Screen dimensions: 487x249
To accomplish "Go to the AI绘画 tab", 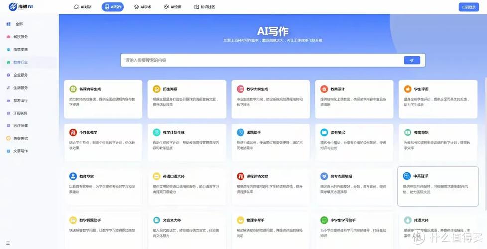I will pos(173,7).
